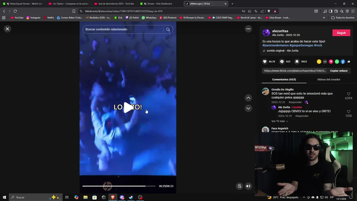Screen dimensions: 357x201
Task: Open the media control music note icon
Action: (325, 11)
